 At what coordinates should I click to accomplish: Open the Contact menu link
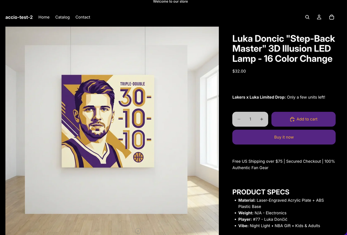coord(83,17)
